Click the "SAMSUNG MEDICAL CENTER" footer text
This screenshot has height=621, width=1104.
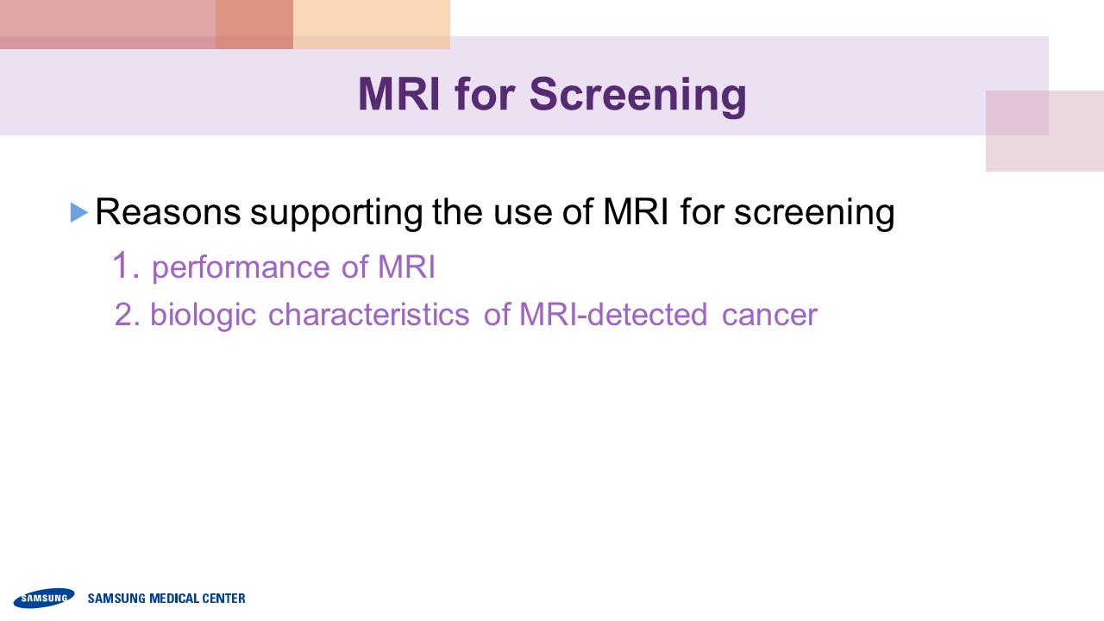tap(166, 599)
